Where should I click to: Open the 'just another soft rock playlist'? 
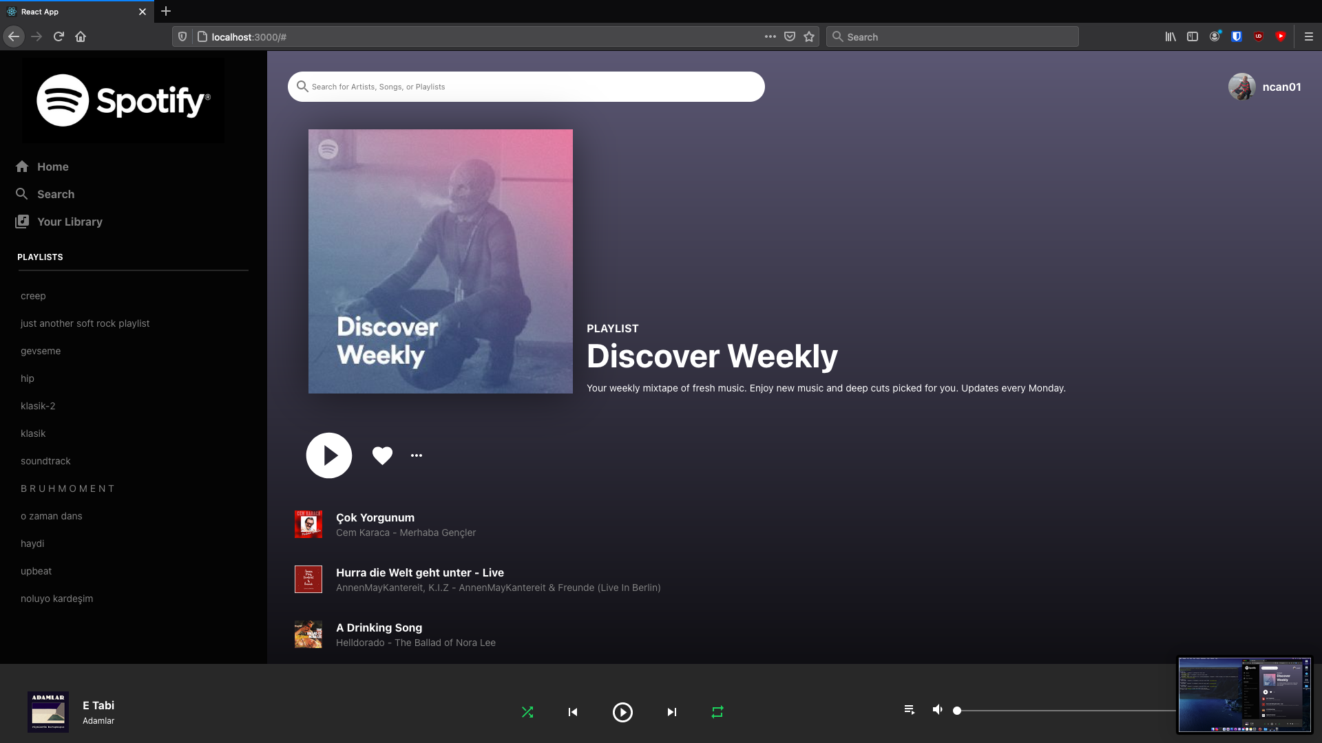[x=85, y=323]
